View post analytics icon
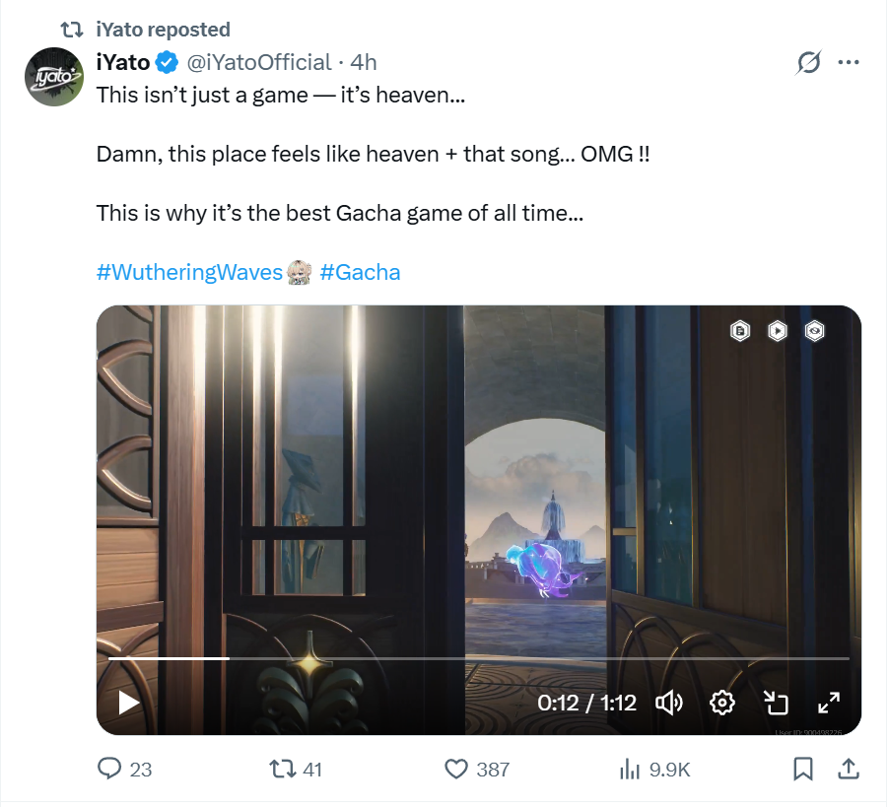The image size is (890, 807). [629, 769]
